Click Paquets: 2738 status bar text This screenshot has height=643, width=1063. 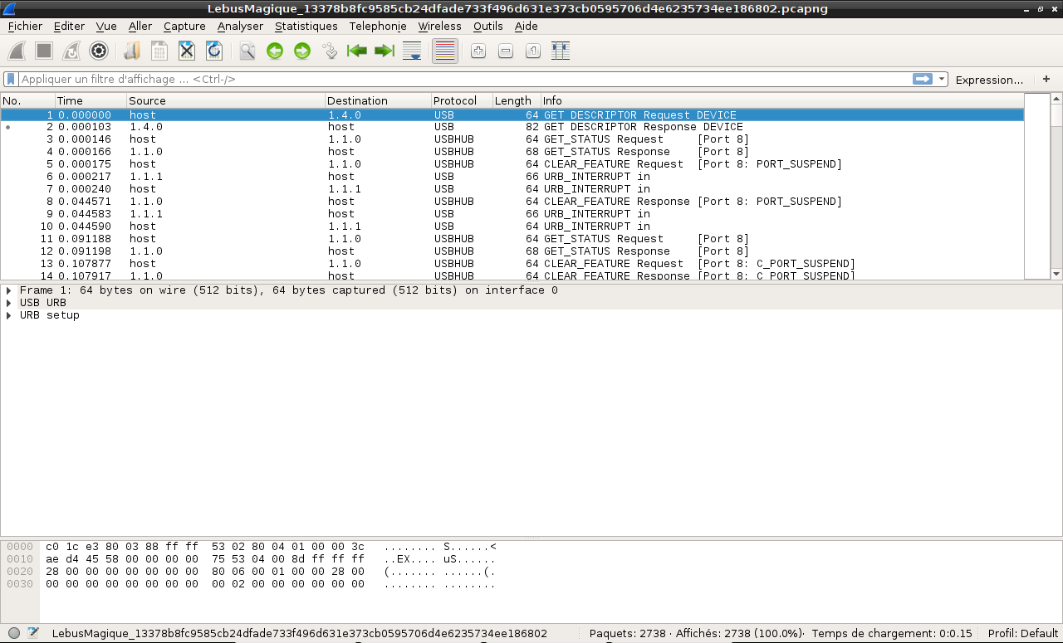coord(628,633)
